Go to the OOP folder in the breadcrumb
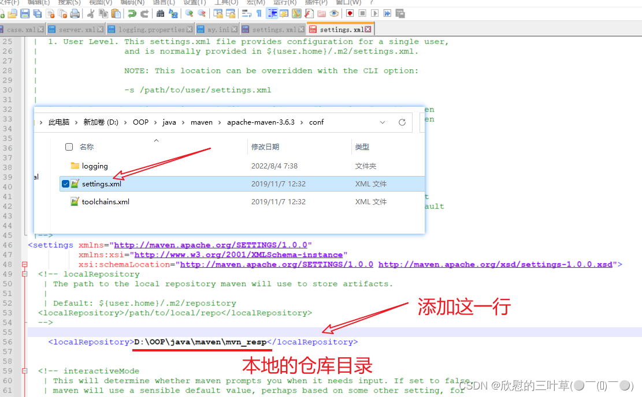This screenshot has width=642, height=397. click(140, 122)
